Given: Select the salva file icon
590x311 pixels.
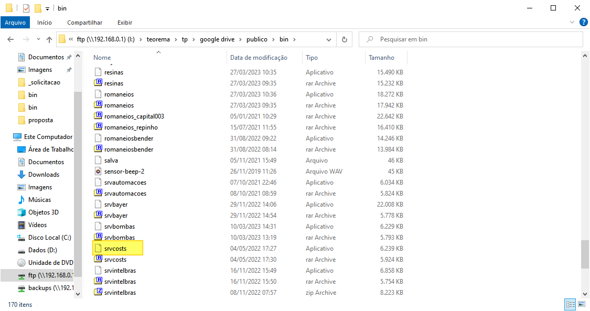Looking at the screenshot, I should coord(98,160).
